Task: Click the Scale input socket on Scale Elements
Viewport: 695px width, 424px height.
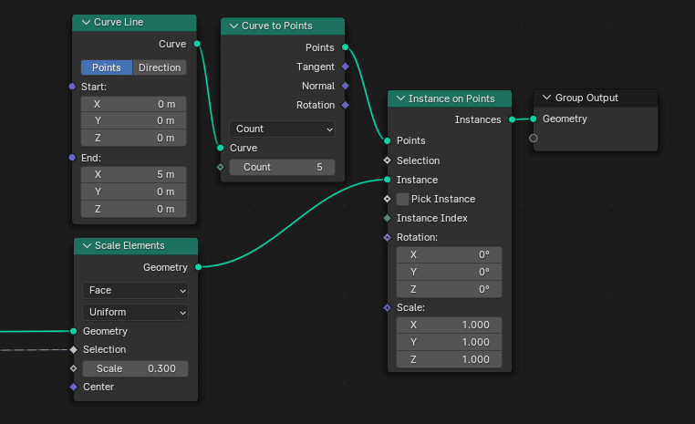Action: 74,368
